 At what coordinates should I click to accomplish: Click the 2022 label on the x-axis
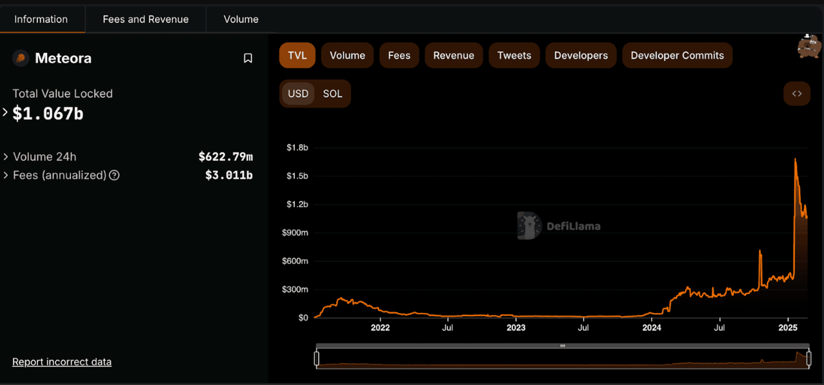(x=380, y=328)
